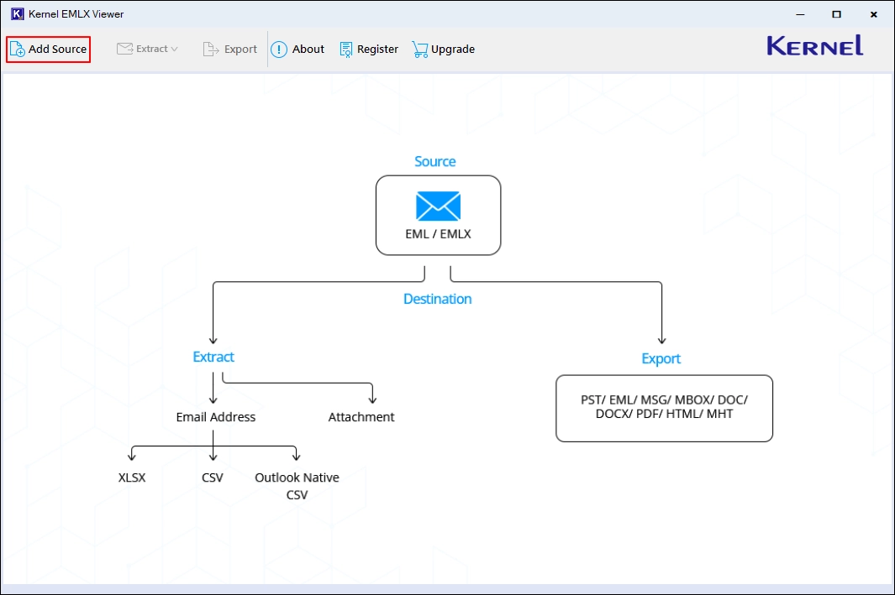Click the Kernel EMLX Viewer title text

pyautogui.click(x=76, y=13)
